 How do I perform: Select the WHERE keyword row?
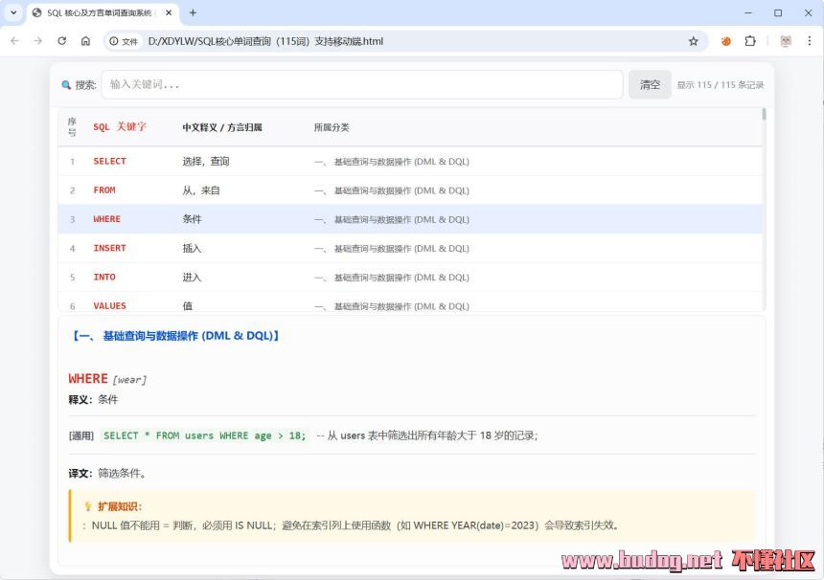click(410, 219)
